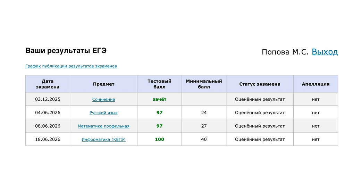The width and height of the screenshot is (361, 195).
Task: Select the Апелляция column header
Action: pyautogui.click(x=316, y=84)
